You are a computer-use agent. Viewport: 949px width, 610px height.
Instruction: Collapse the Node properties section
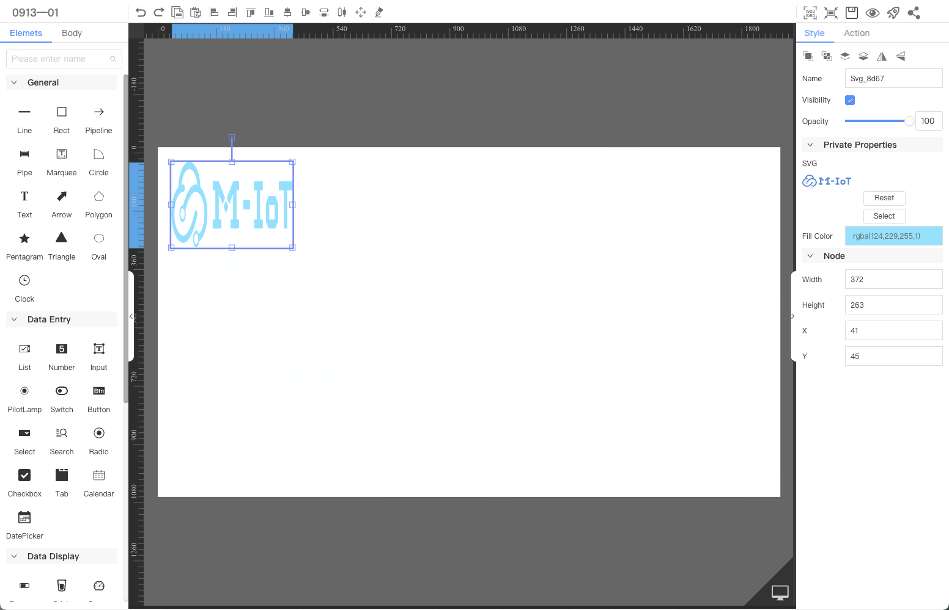pyautogui.click(x=811, y=255)
